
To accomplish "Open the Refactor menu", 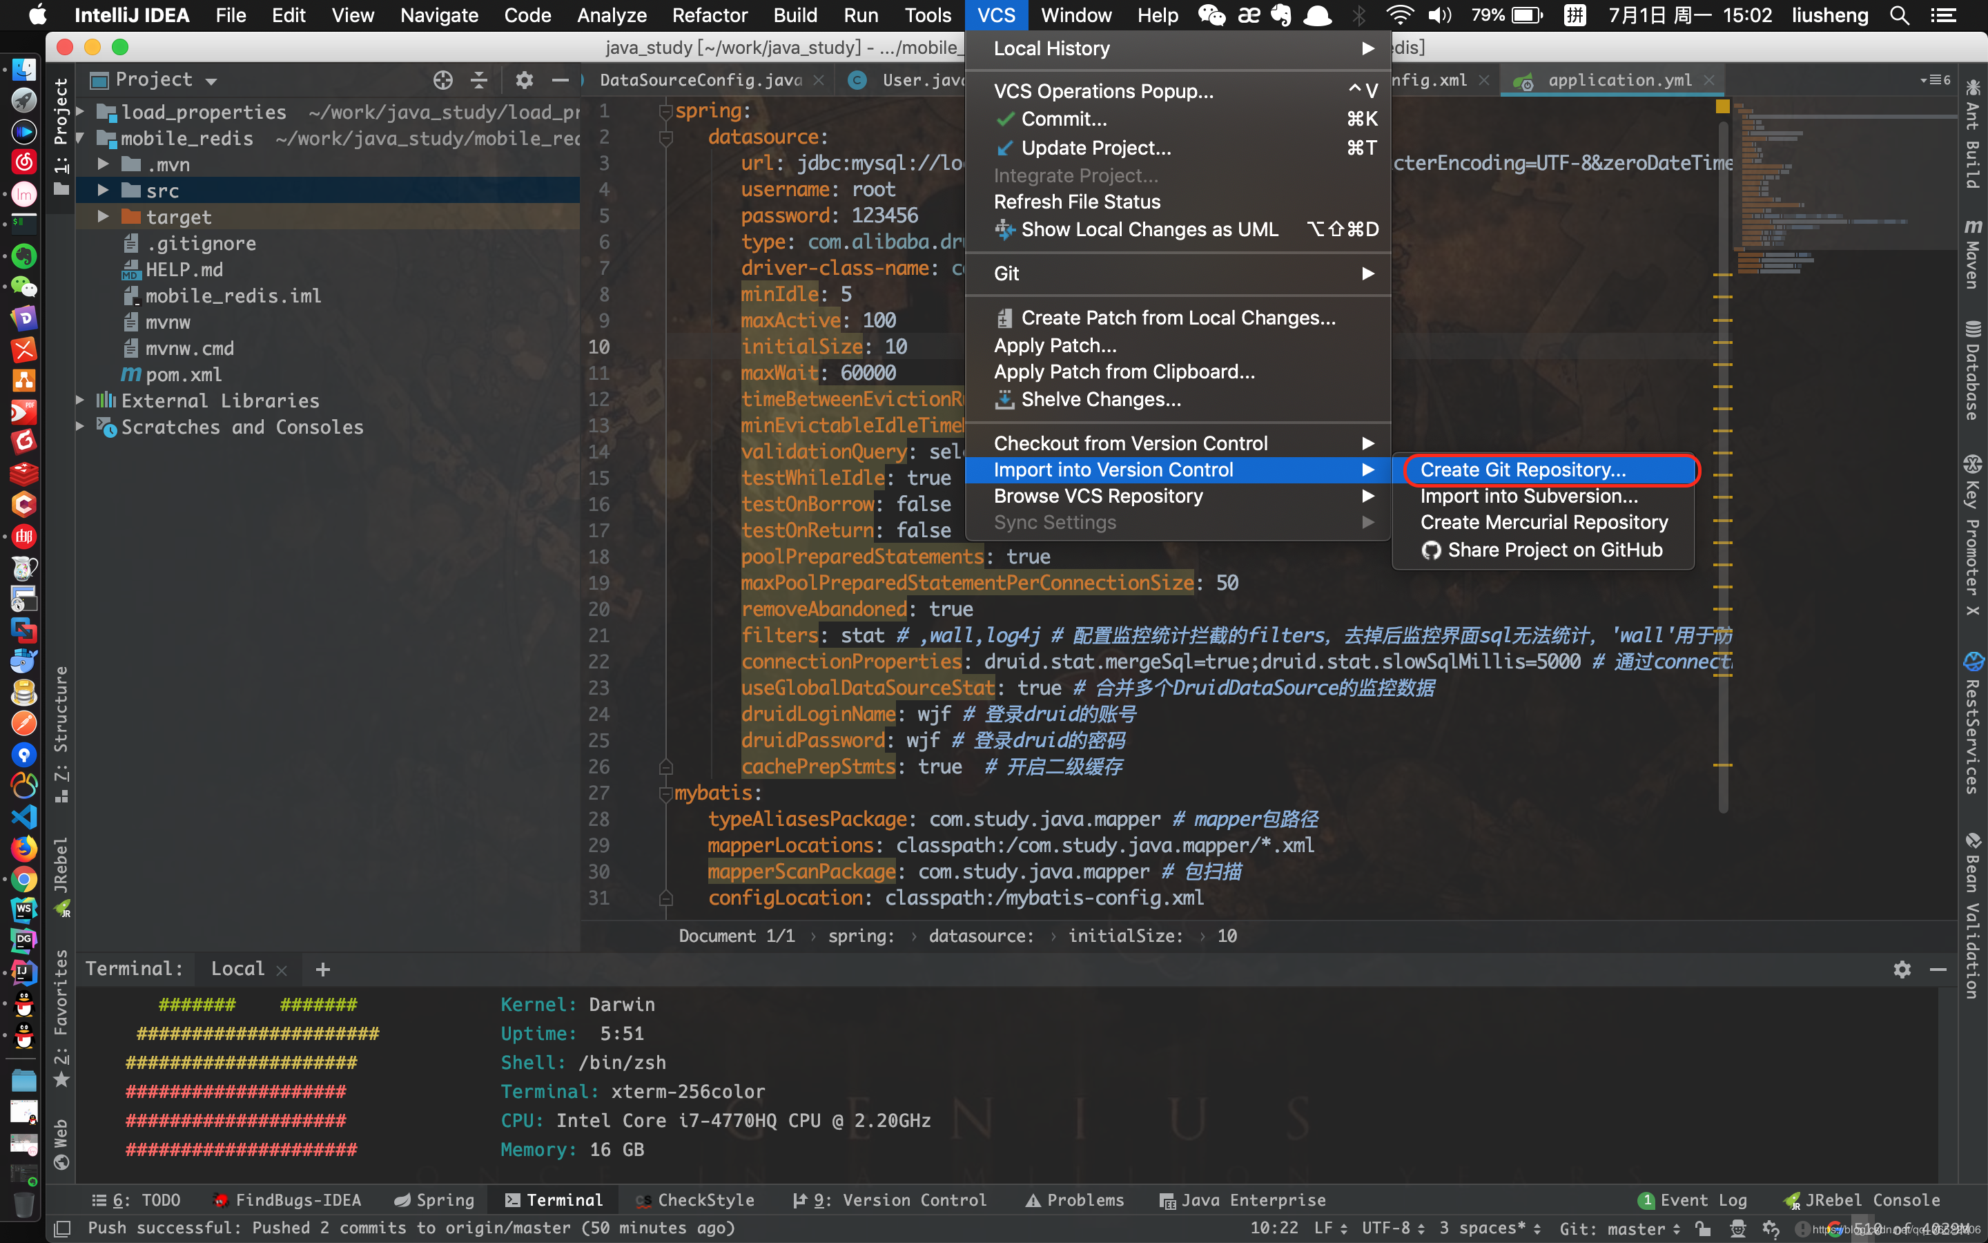I will [709, 16].
